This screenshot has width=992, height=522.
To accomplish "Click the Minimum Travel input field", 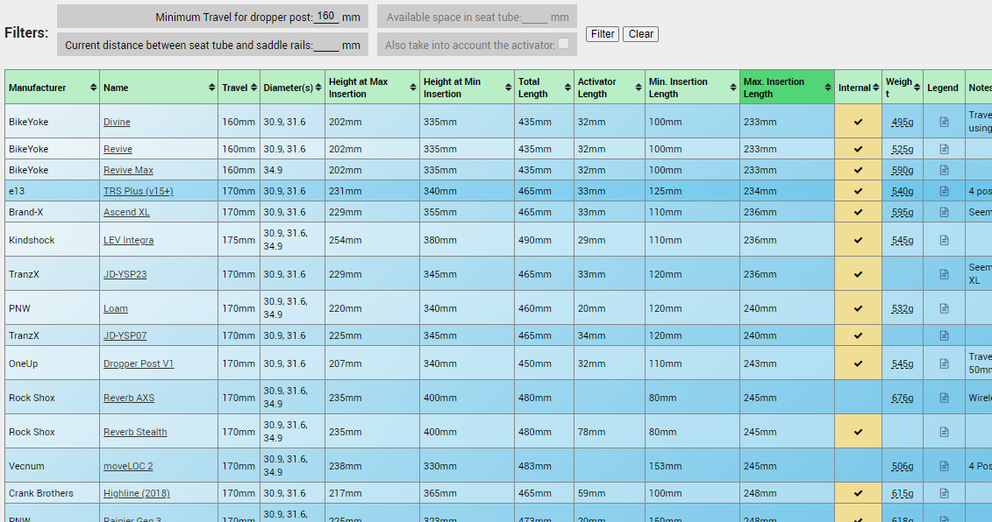I will pos(326,17).
